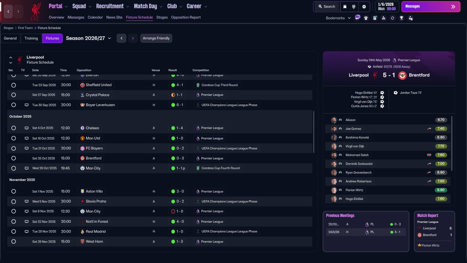Open the Club dropdown menu
467x263 pixels.
point(175,6)
